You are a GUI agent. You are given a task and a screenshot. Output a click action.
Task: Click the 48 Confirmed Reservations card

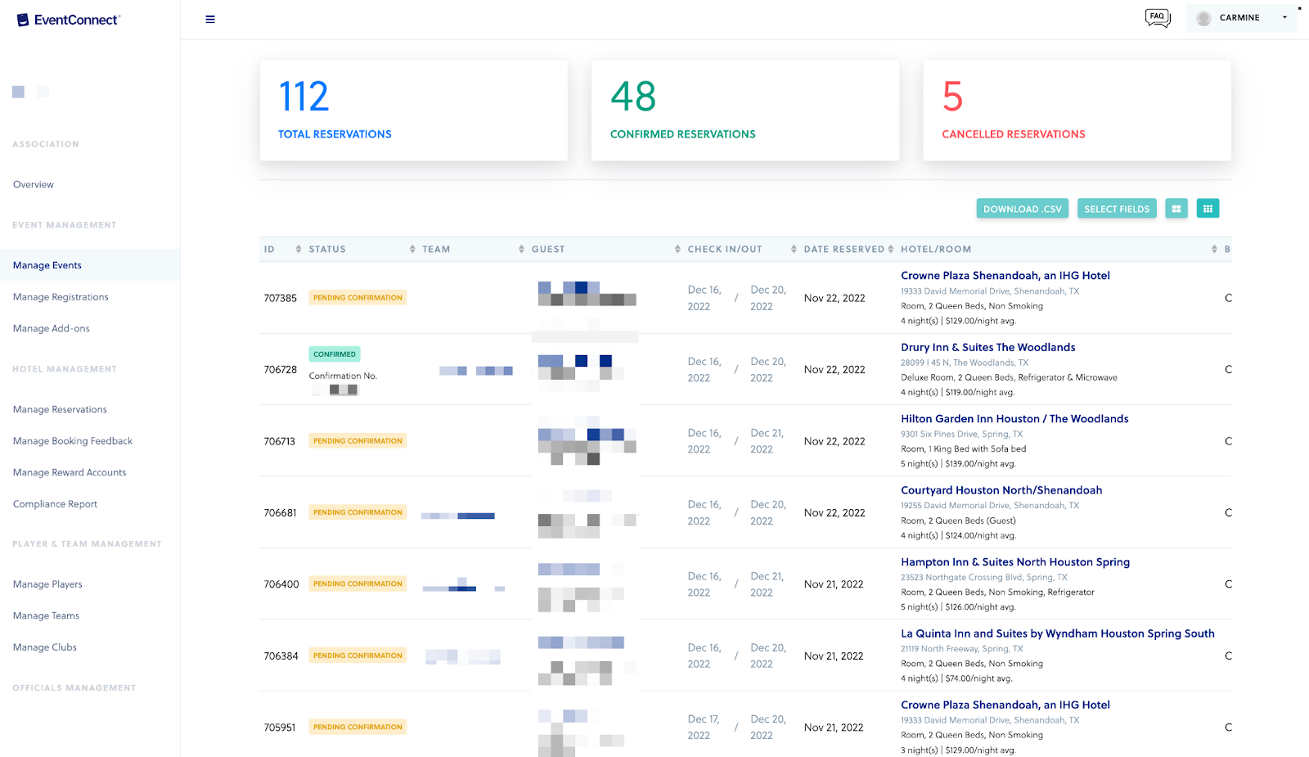click(x=745, y=110)
